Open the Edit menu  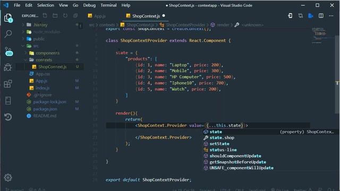[x=29, y=5]
